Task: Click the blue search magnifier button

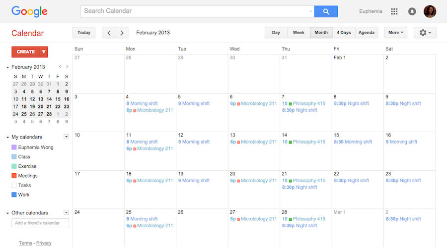Action: [x=326, y=11]
